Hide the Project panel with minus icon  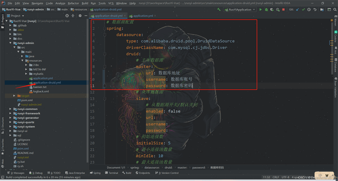(86, 16)
